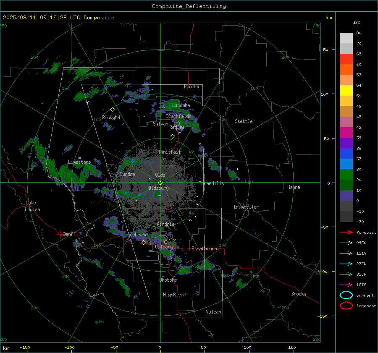Click the yellow diamond marker below Cochrane
Screen dimensions: 378x353
tap(144, 243)
